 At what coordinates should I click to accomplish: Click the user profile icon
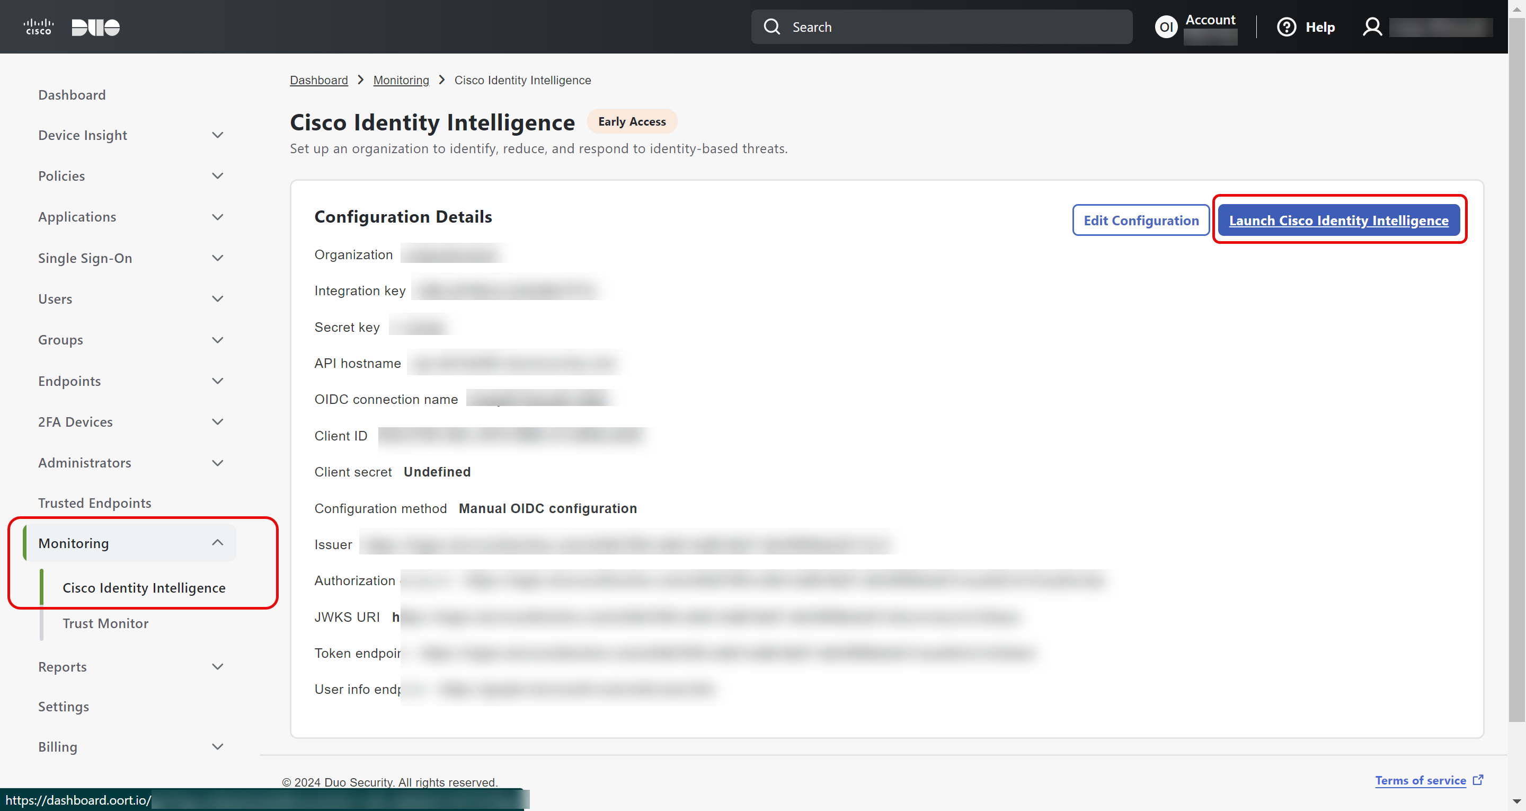click(1372, 27)
